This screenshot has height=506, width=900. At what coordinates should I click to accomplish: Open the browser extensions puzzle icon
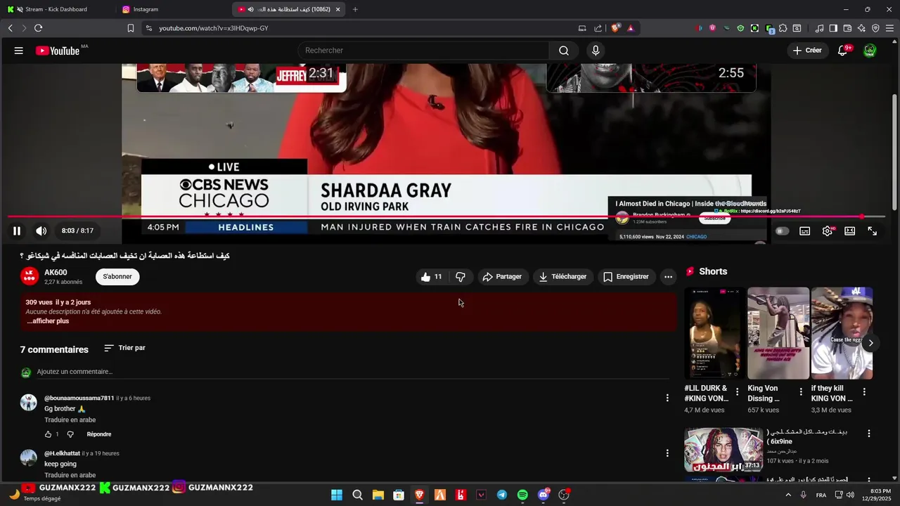click(x=783, y=28)
